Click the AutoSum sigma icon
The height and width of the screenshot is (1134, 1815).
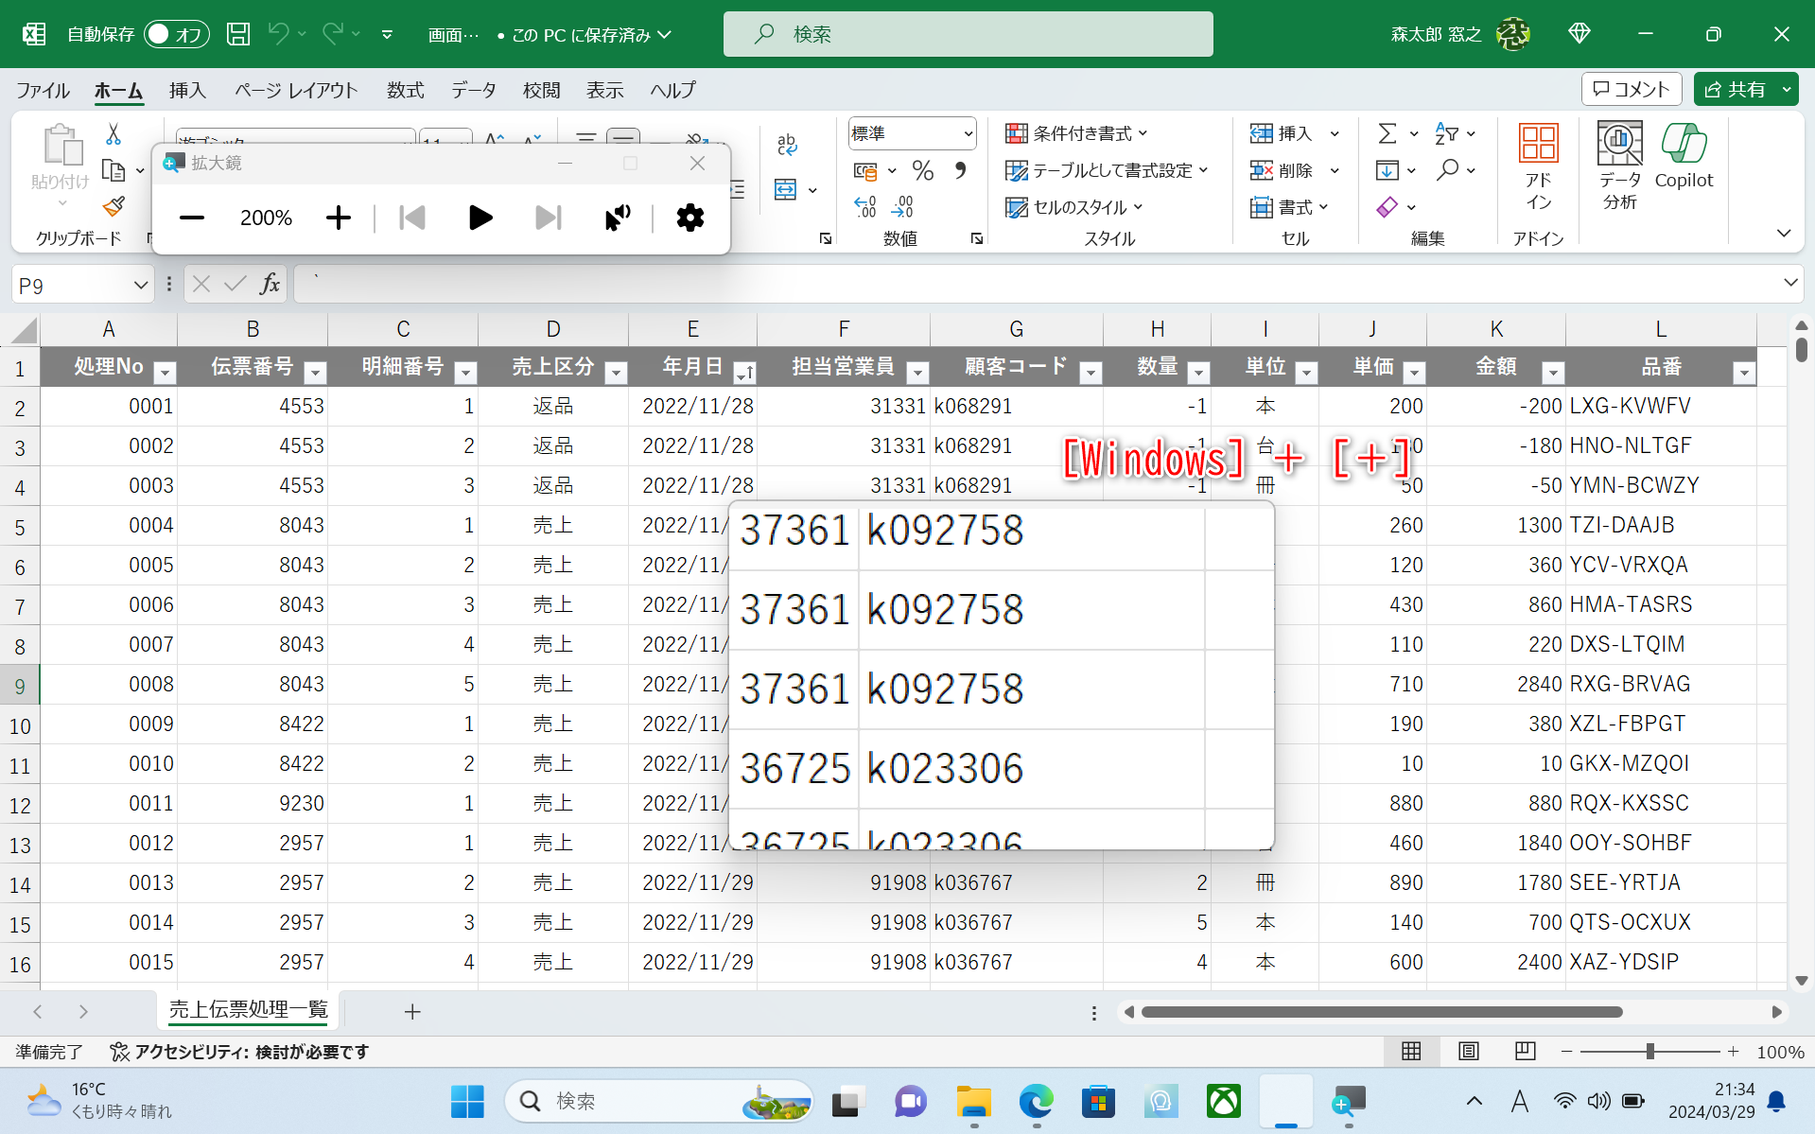point(1387,133)
